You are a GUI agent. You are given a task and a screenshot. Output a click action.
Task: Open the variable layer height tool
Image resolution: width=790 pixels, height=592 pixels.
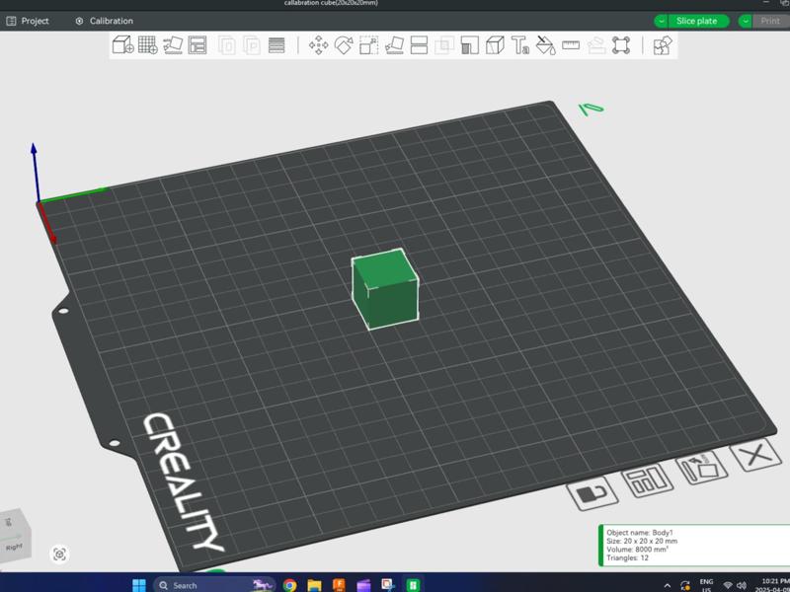(276, 45)
